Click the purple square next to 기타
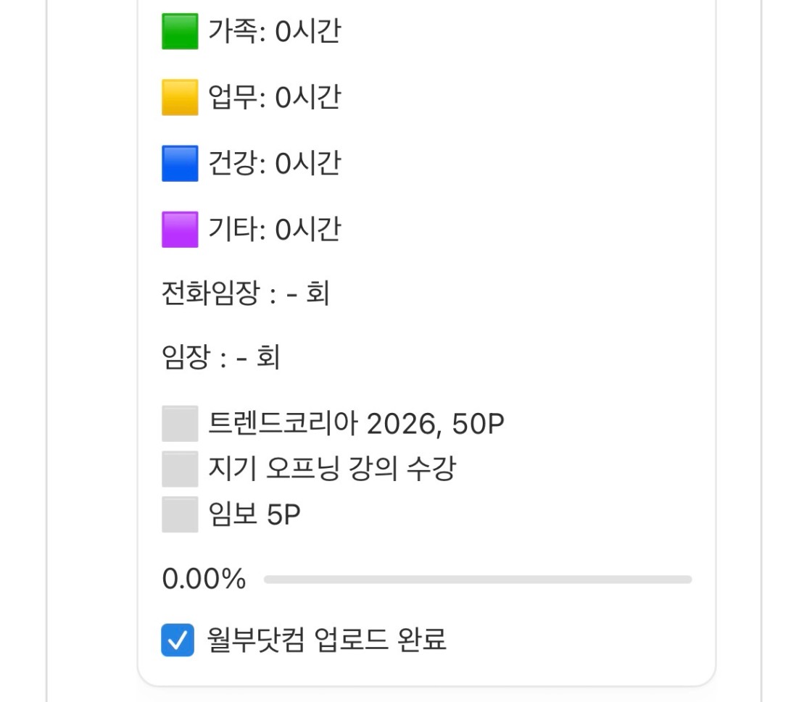This screenshot has width=812, height=702. point(180,230)
